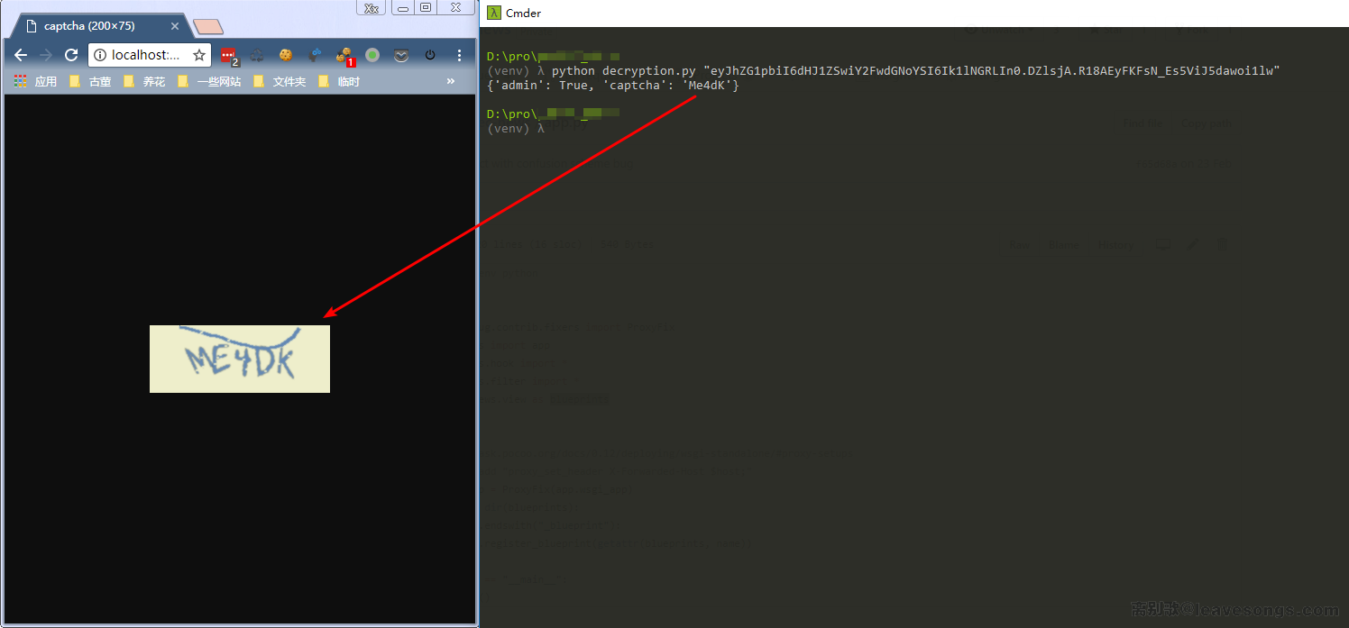Expand the hidden bookmarks overflow chevron

pos(451,81)
